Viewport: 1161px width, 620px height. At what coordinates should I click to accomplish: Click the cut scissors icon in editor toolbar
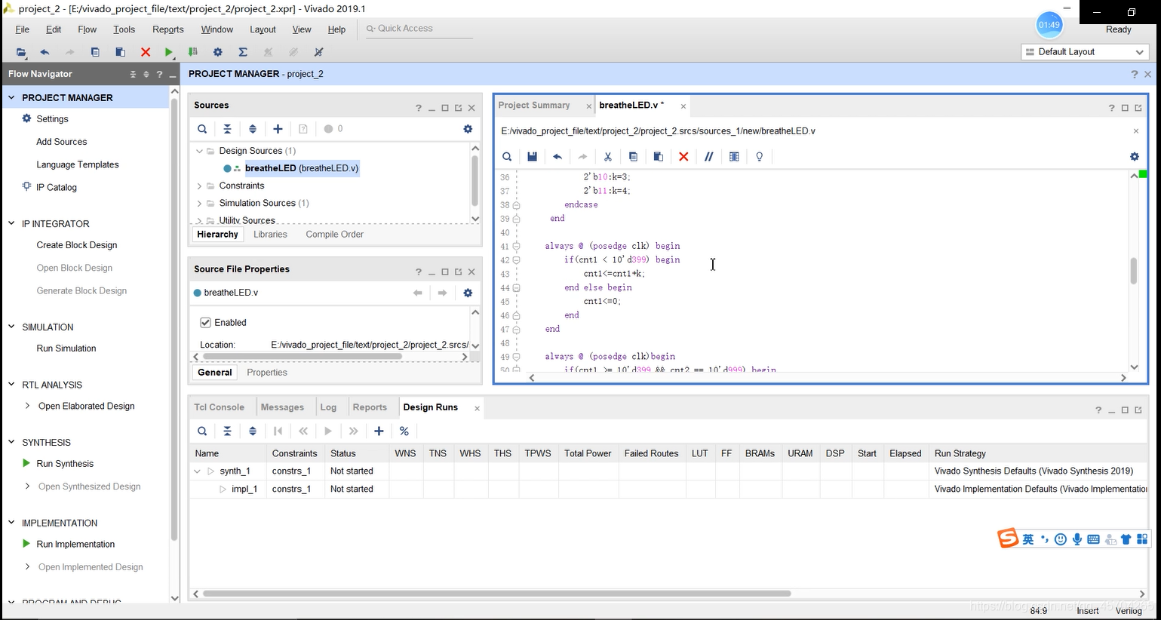pos(607,157)
